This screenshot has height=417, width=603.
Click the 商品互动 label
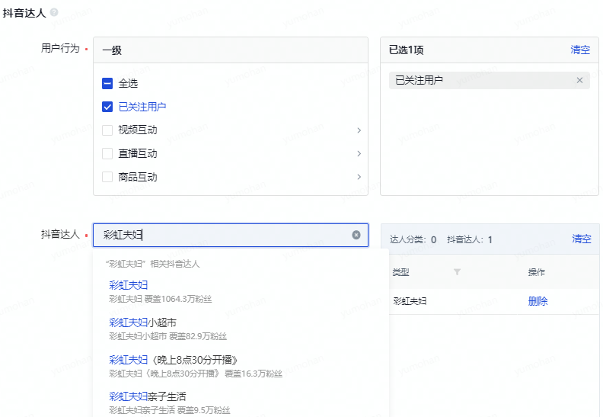point(138,177)
